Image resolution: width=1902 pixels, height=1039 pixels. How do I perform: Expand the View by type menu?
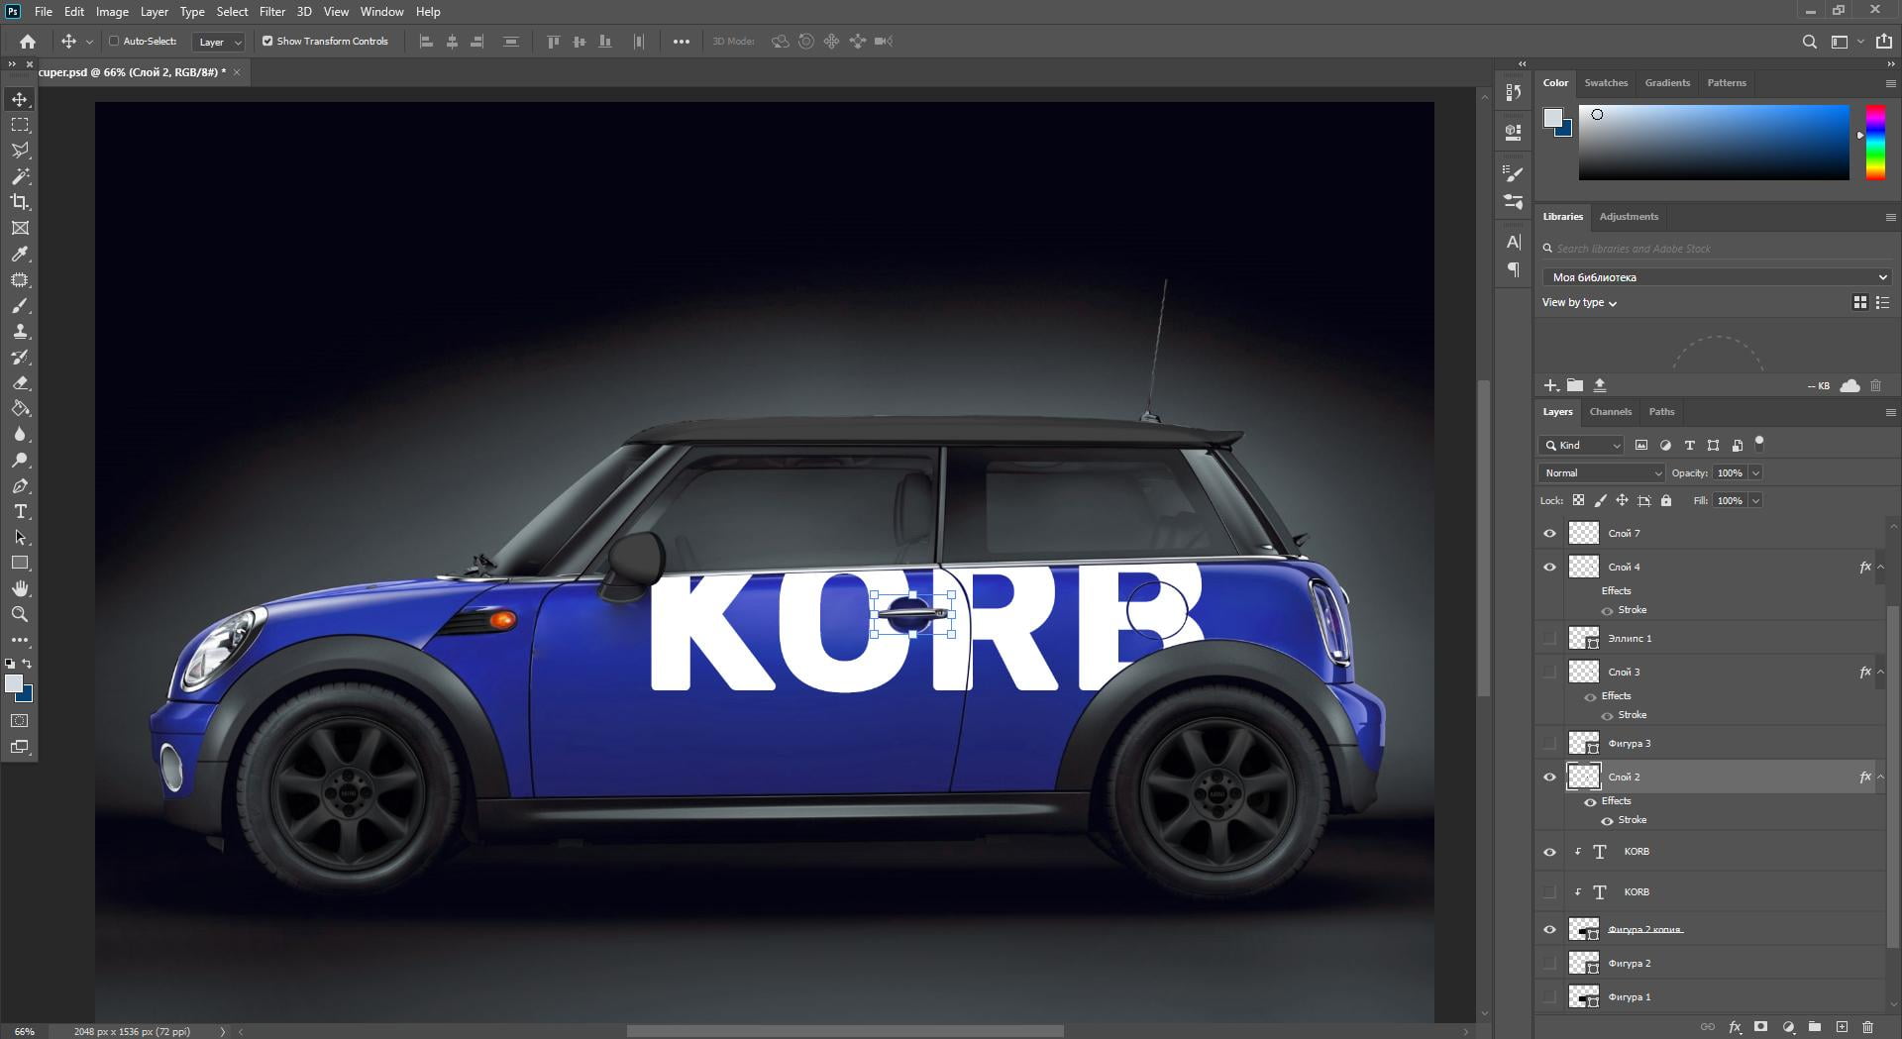click(x=1579, y=303)
